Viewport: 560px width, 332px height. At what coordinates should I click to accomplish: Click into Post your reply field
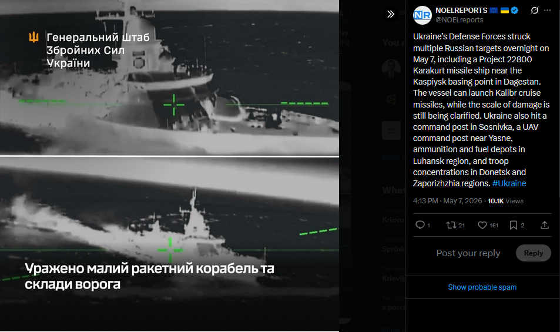468,253
